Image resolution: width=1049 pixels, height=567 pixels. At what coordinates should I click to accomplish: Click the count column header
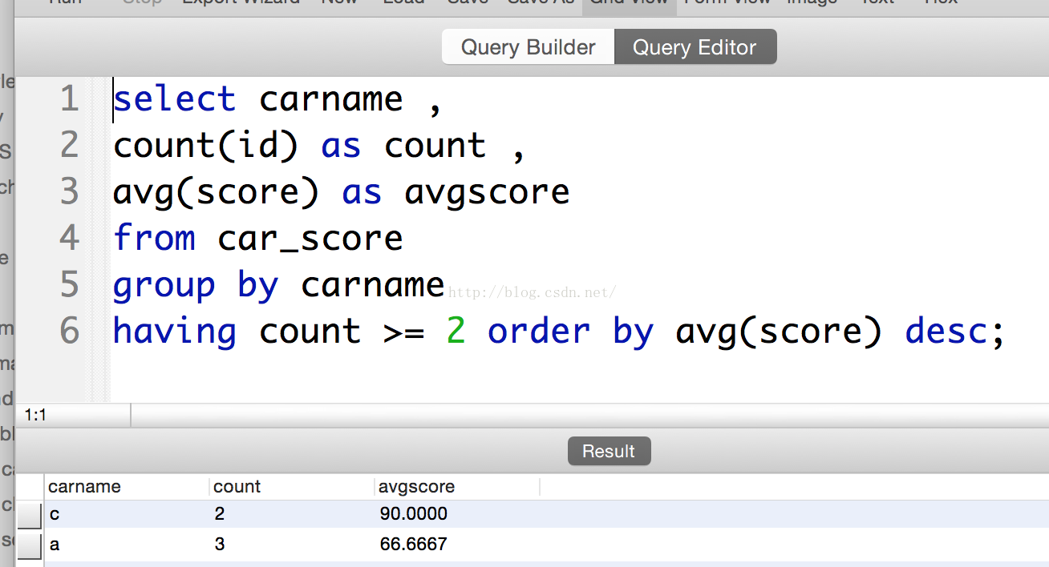pyautogui.click(x=237, y=486)
